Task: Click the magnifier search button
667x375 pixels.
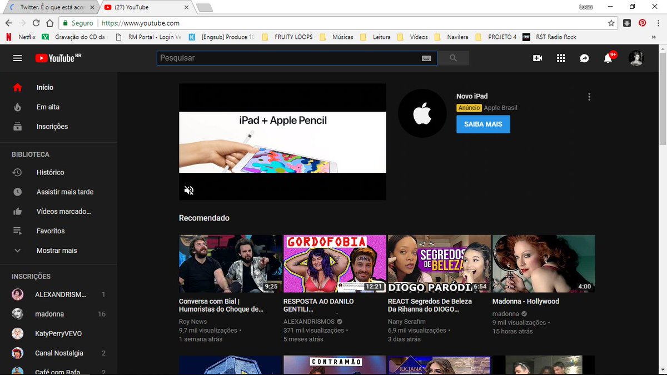Action: [x=453, y=58]
